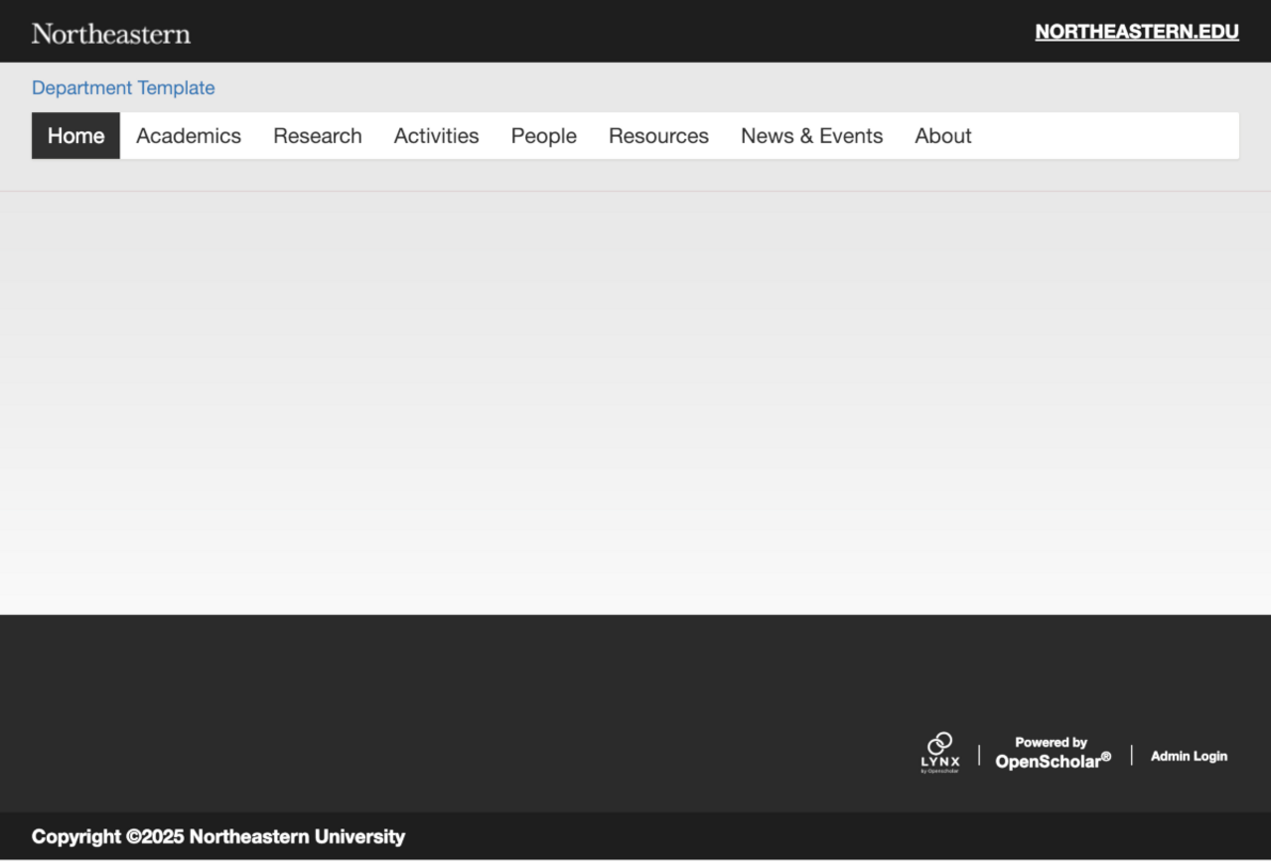Open News & Events
1271x868 pixels.
[811, 135]
